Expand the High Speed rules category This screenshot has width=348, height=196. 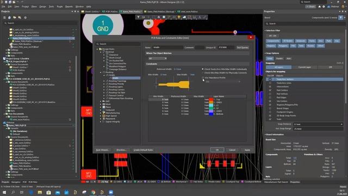(101, 116)
